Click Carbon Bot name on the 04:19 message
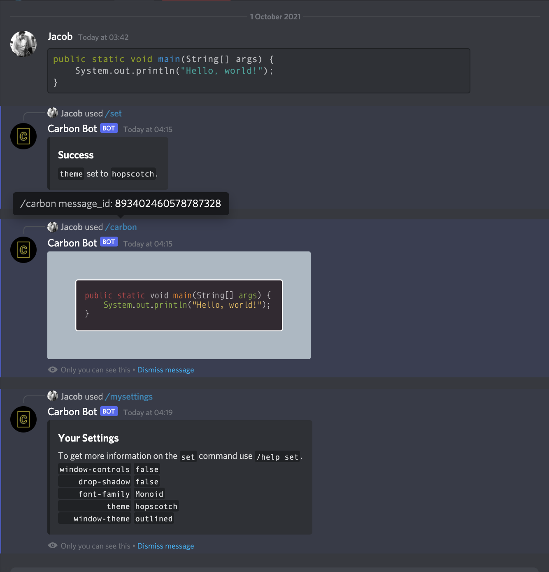The width and height of the screenshot is (549, 572). tap(72, 412)
